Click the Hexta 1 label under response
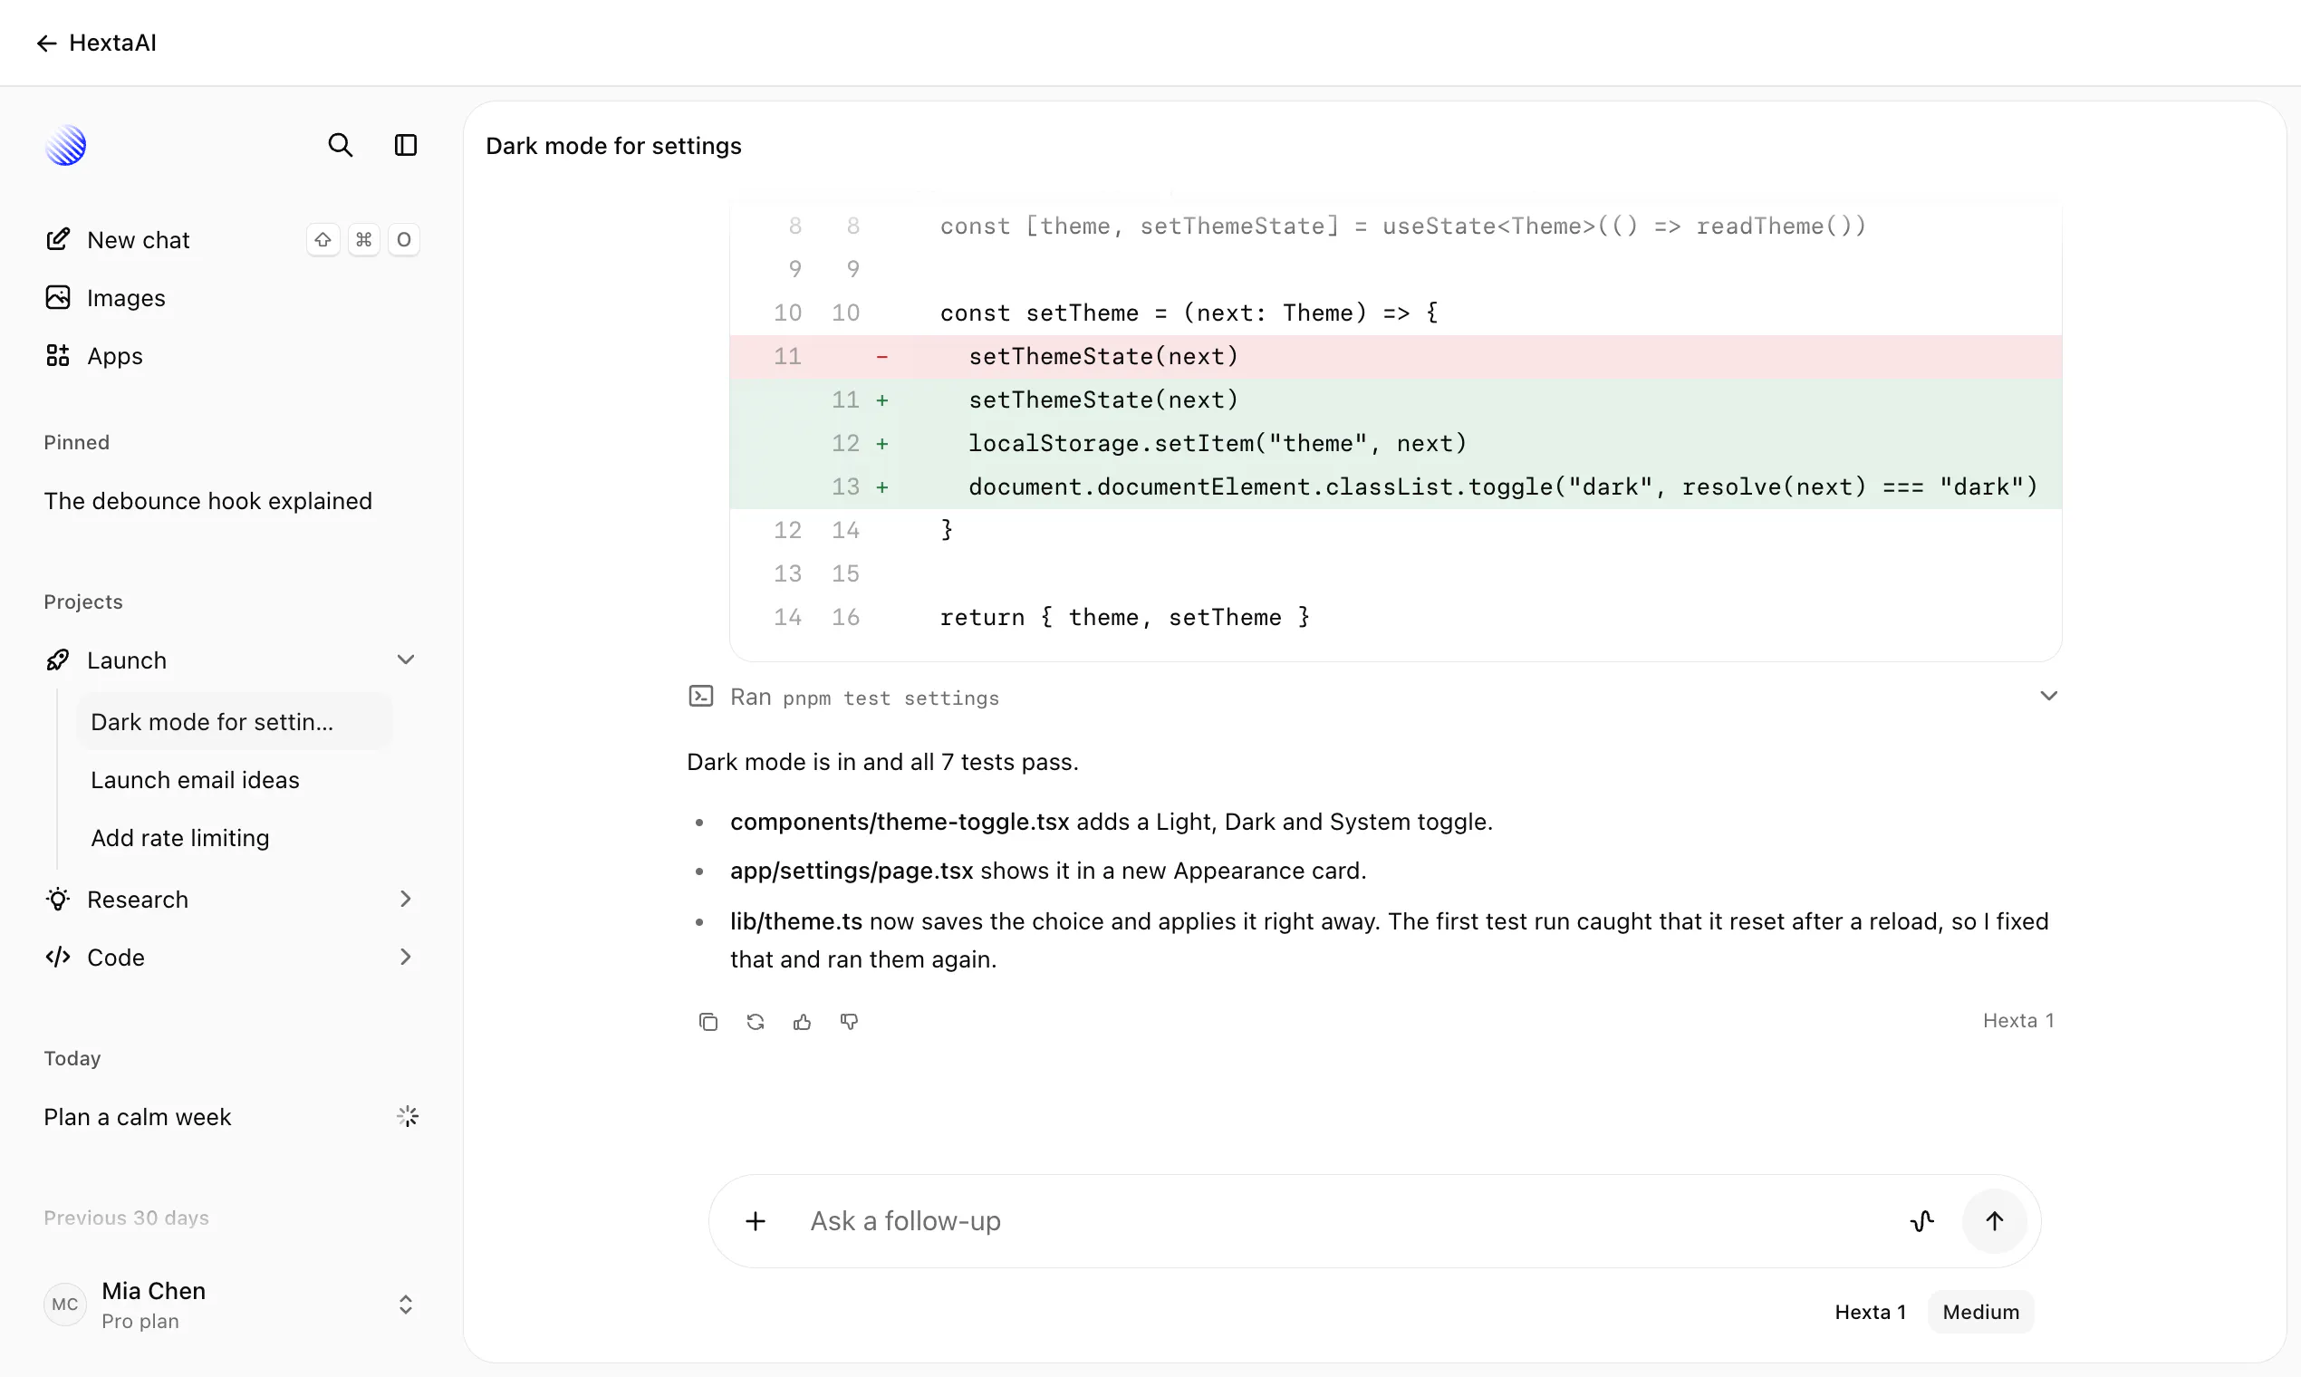 (x=2018, y=1021)
